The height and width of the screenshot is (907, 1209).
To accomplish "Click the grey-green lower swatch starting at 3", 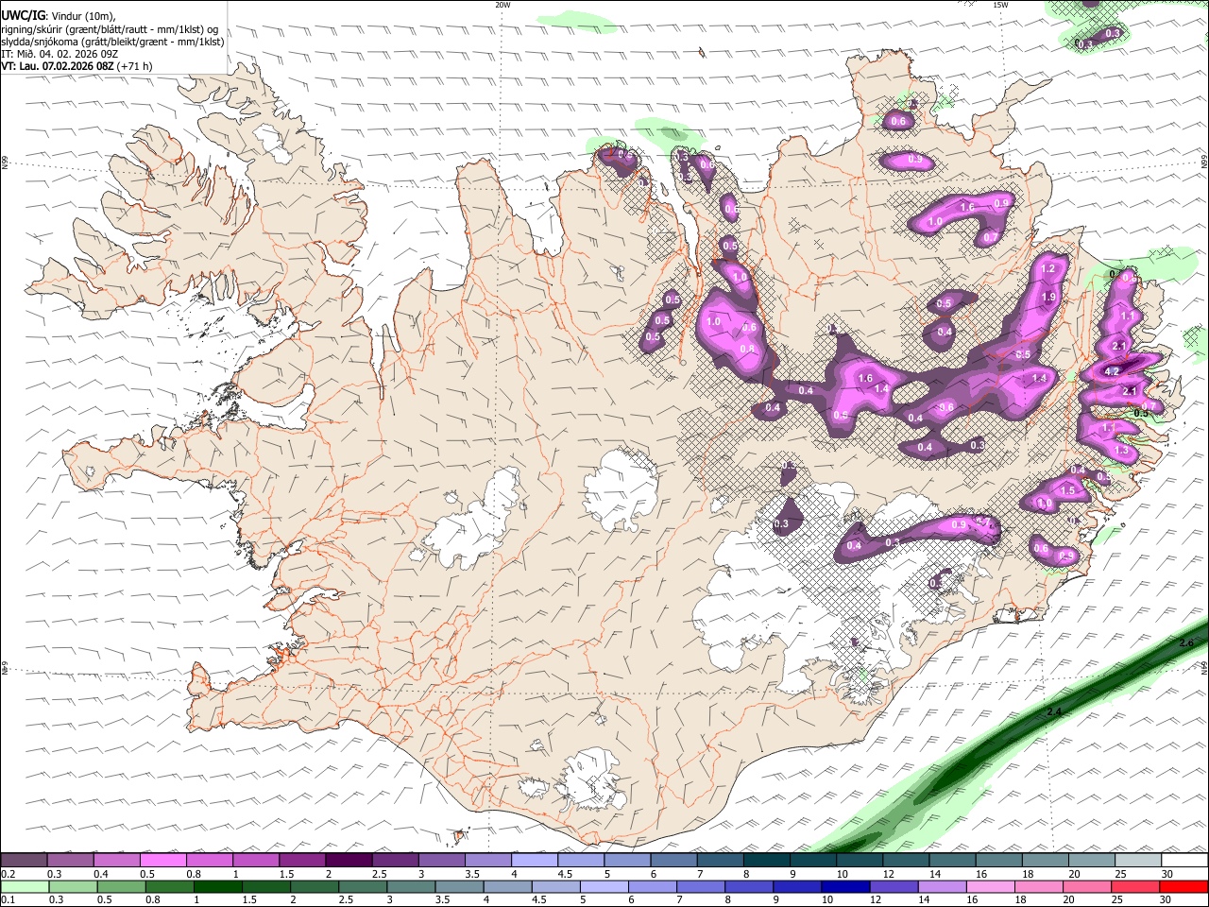I will [411, 887].
